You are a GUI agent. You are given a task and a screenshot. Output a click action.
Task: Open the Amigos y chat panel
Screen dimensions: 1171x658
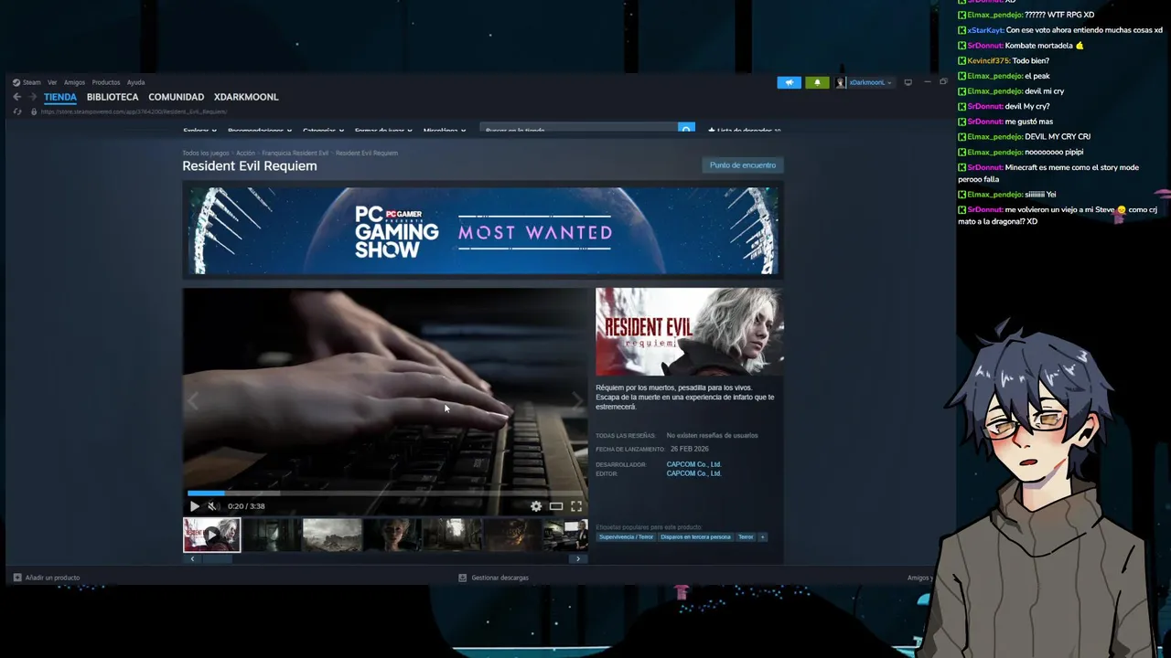(x=919, y=578)
